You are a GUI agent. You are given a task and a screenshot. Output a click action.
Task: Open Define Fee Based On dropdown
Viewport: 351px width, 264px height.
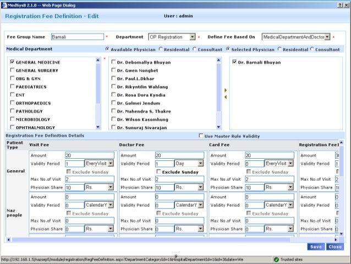coord(327,37)
